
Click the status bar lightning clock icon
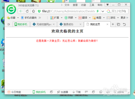[51, 92]
